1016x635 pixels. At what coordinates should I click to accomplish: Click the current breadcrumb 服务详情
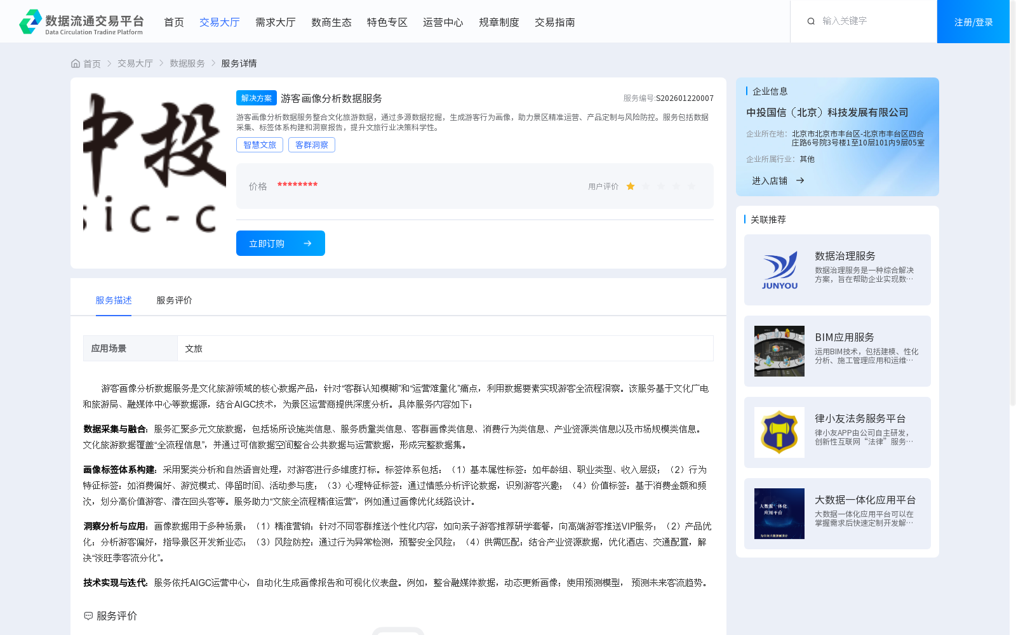(239, 63)
